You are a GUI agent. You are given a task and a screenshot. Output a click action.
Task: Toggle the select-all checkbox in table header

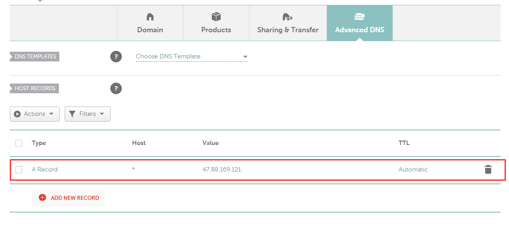click(19, 143)
